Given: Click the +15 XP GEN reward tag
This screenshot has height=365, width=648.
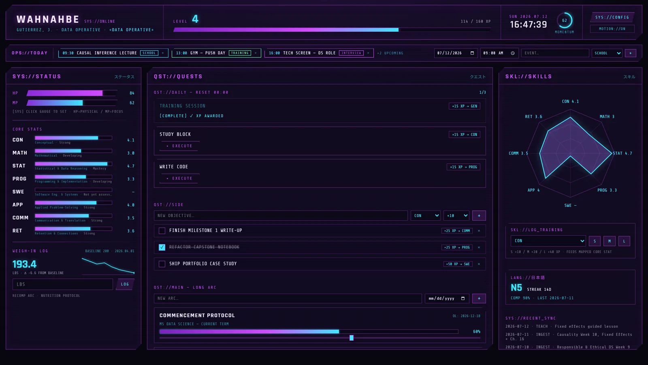Looking at the screenshot, I should (x=464, y=106).
